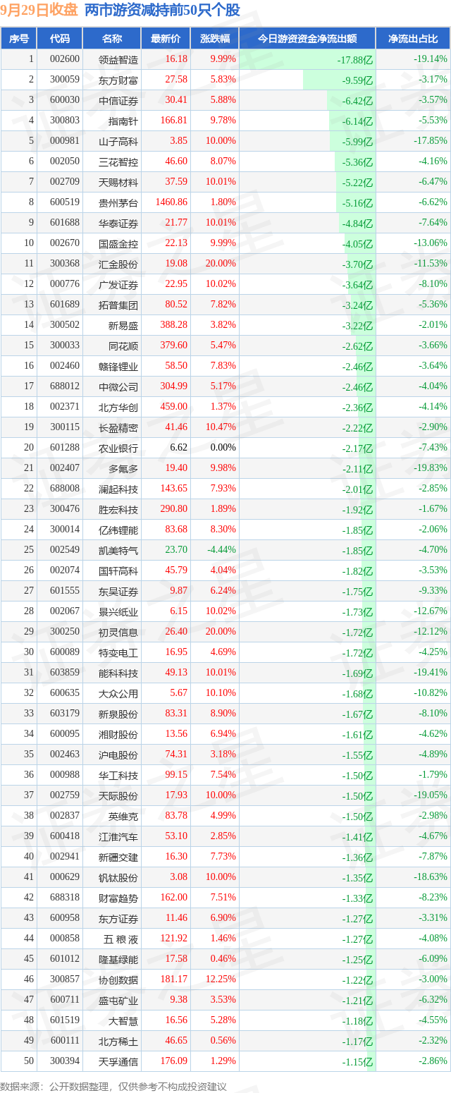This screenshot has width=451, height=1093.
Task: Click stock code 300059
Action: point(65,80)
